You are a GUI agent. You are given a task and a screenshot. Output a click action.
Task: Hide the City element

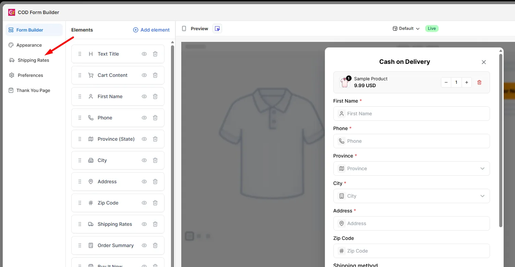(144, 160)
